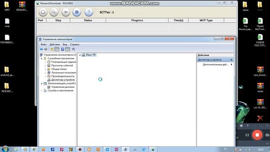
Task: Select Службы и приложения item
Action: tap(60, 90)
